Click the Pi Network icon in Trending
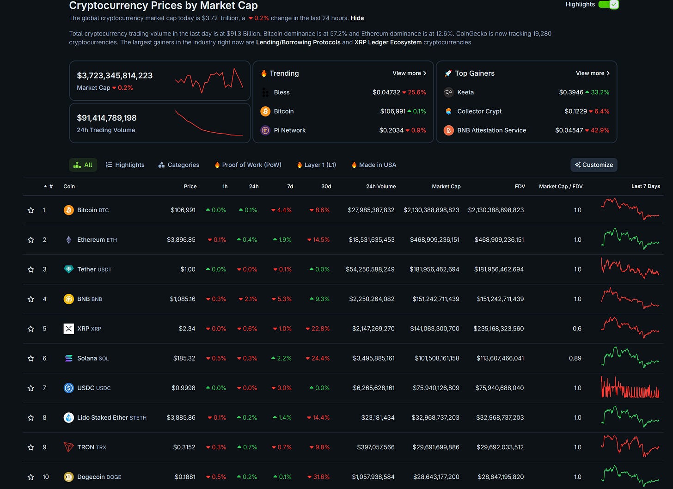Screen dimensions: 673x489 (x=265, y=130)
